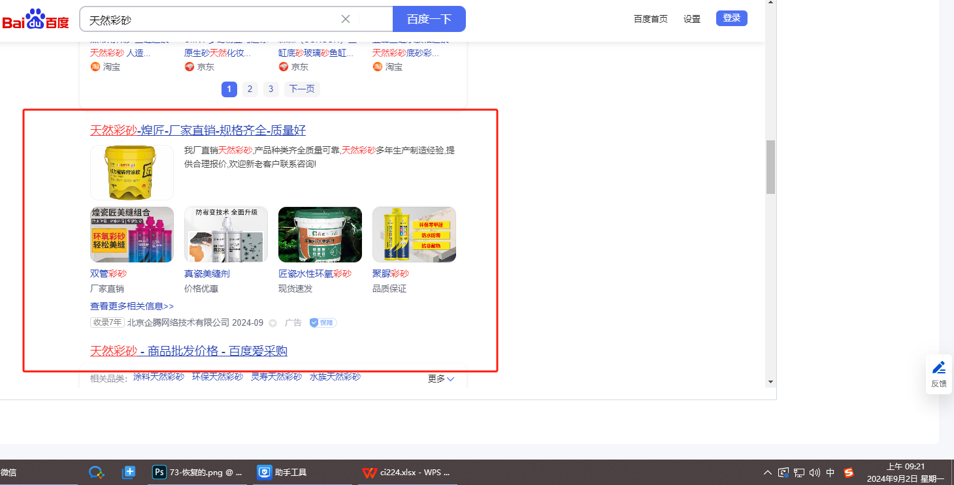This screenshot has height=485, width=954.
Task: Click the 登录 login button
Action: pos(732,18)
